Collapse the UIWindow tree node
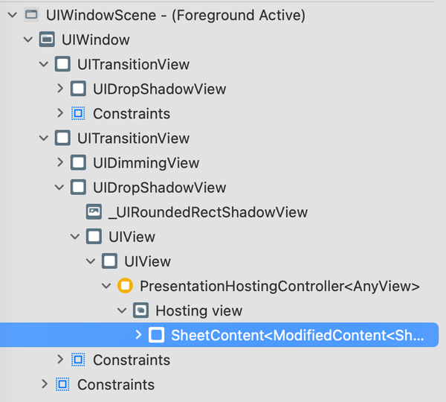 (28, 39)
